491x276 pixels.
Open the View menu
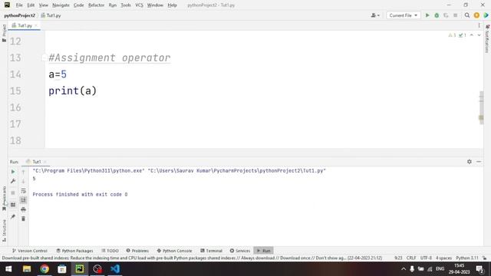tap(44, 5)
